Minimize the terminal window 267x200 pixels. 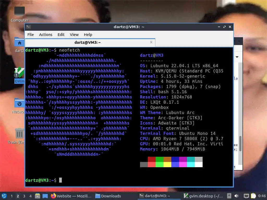(219, 27)
